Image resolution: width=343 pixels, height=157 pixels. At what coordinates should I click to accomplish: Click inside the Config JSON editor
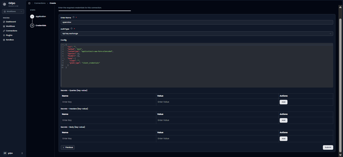tap(197, 65)
